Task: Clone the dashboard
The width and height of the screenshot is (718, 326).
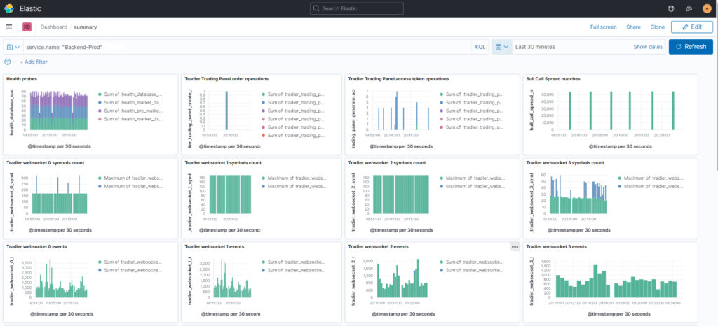Action: pos(657,27)
